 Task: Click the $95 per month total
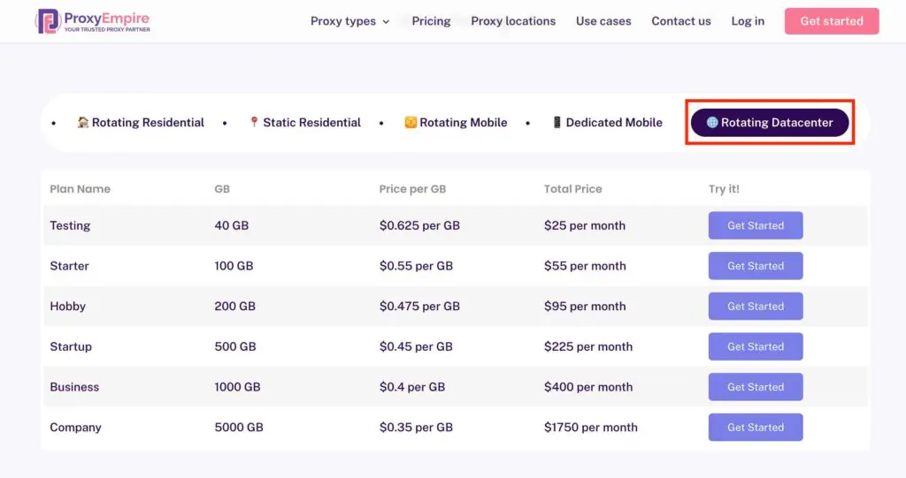585,307
